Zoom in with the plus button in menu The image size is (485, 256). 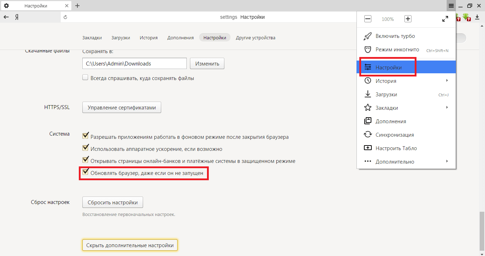pyautogui.click(x=408, y=19)
